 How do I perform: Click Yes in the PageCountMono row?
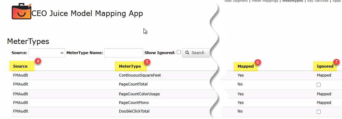(x=241, y=102)
